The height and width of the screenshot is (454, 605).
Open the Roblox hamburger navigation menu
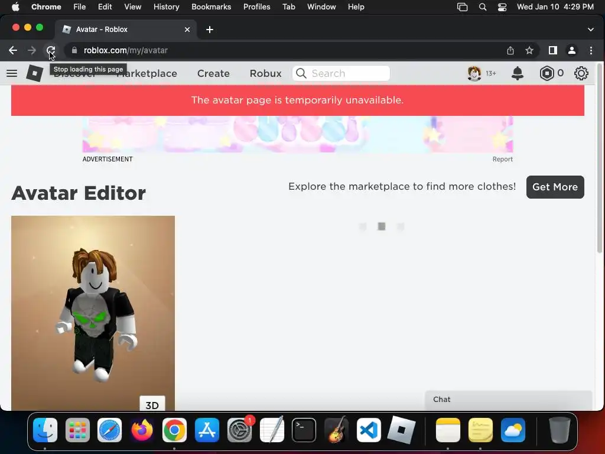[12, 73]
